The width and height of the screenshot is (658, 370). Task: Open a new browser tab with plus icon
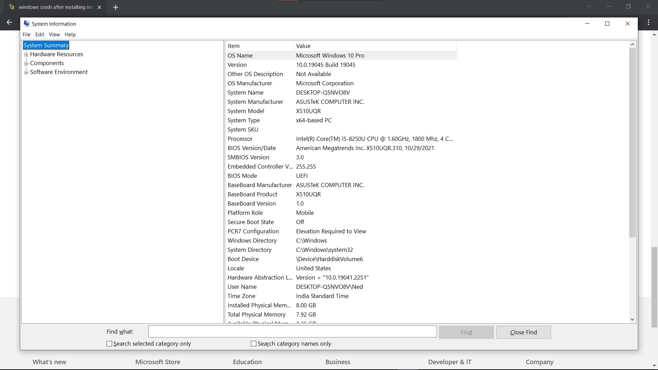pos(115,7)
